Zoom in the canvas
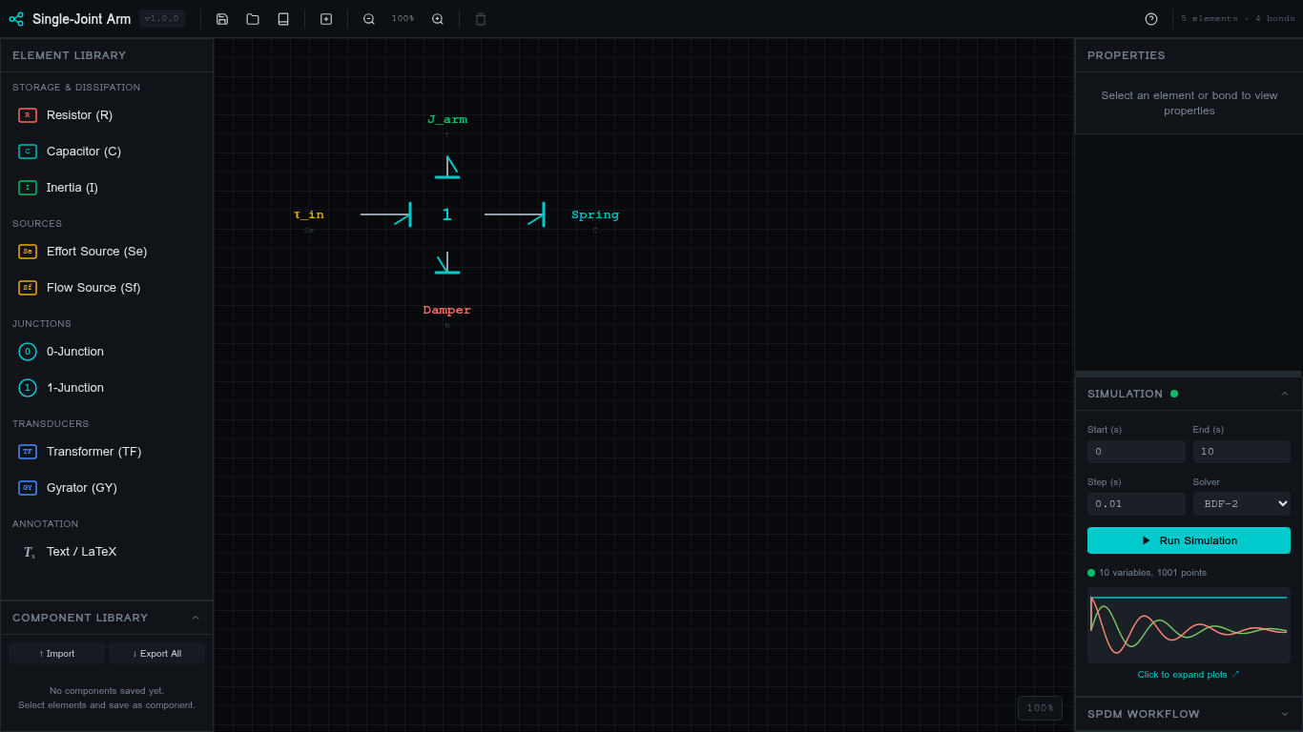This screenshot has height=732, width=1303. [438, 19]
